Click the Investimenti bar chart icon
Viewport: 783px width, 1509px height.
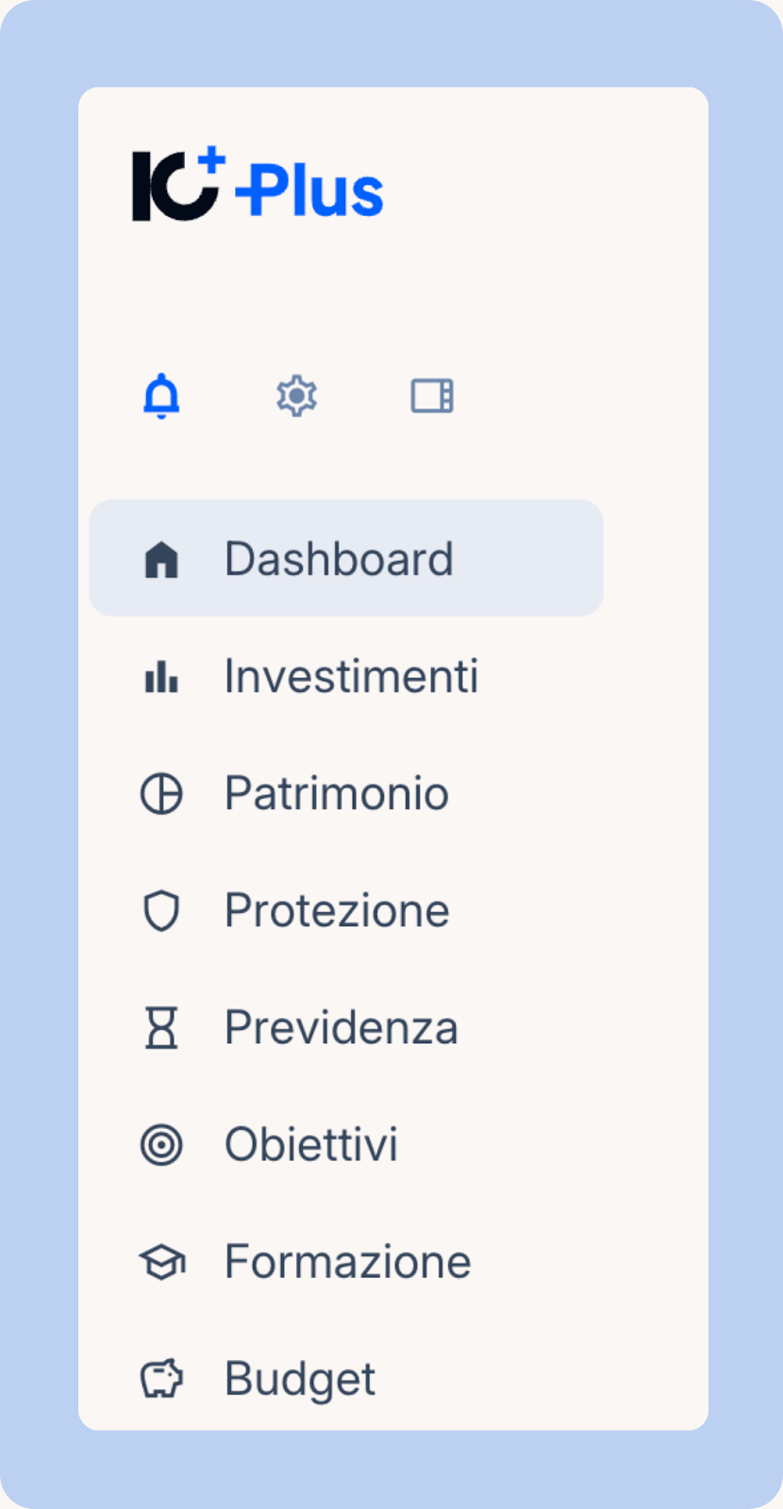point(161,676)
